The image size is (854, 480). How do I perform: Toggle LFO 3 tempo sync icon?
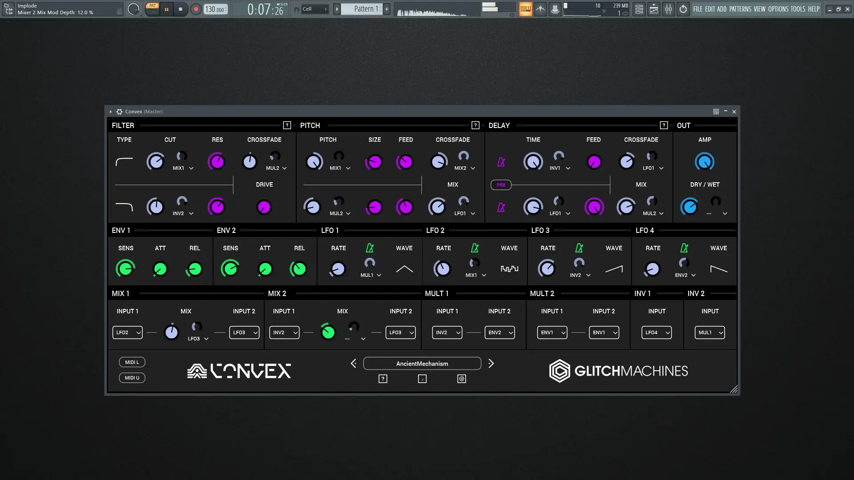tap(579, 248)
